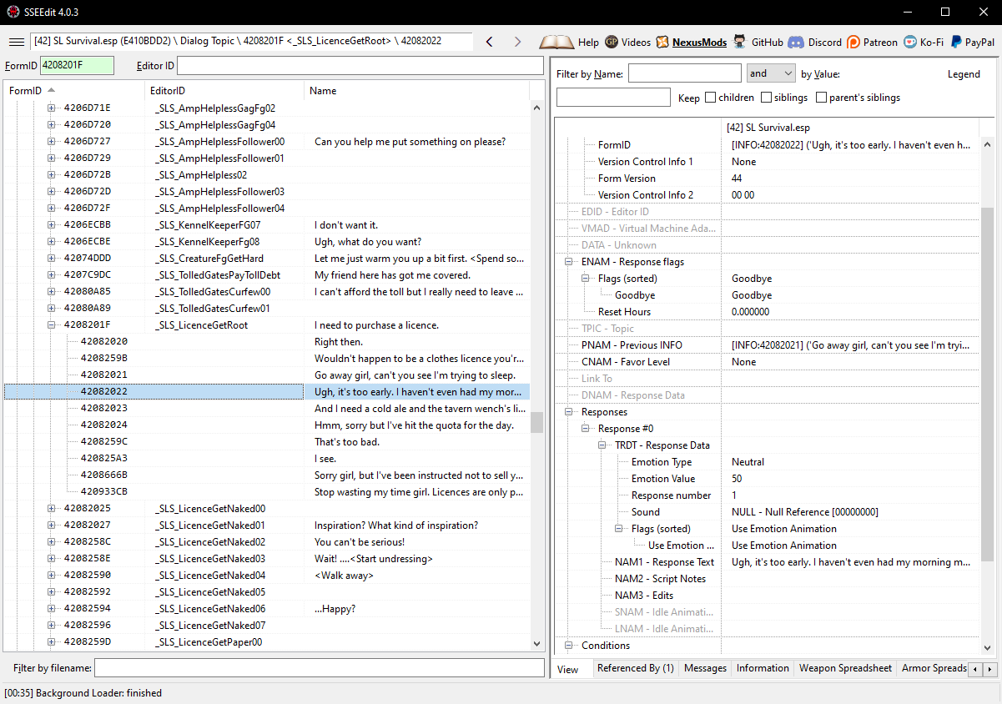The height and width of the screenshot is (704, 1002).
Task: Collapse the Conditions node
Action: tap(569, 646)
